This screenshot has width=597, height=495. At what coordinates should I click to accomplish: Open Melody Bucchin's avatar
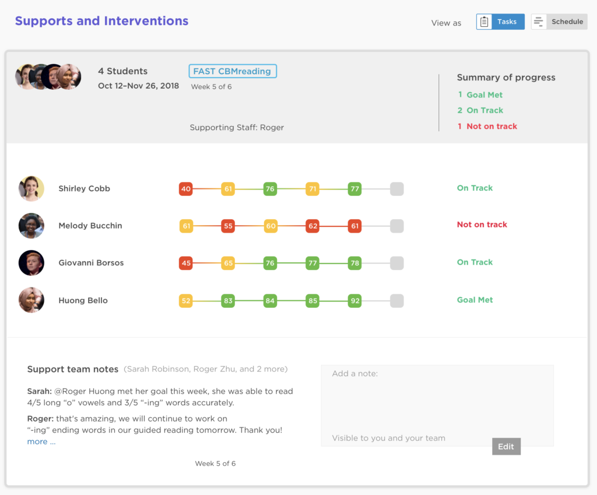(x=31, y=226)
